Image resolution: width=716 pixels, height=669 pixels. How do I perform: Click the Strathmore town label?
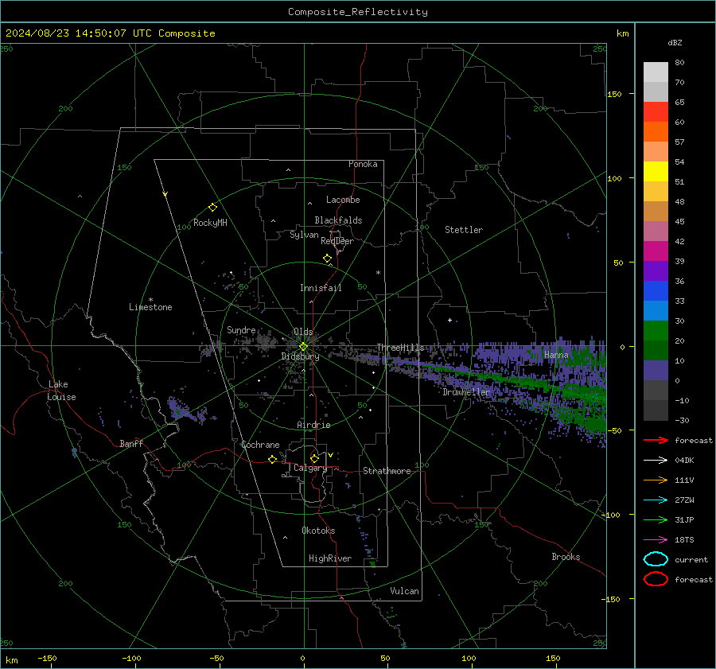[387, 471]
